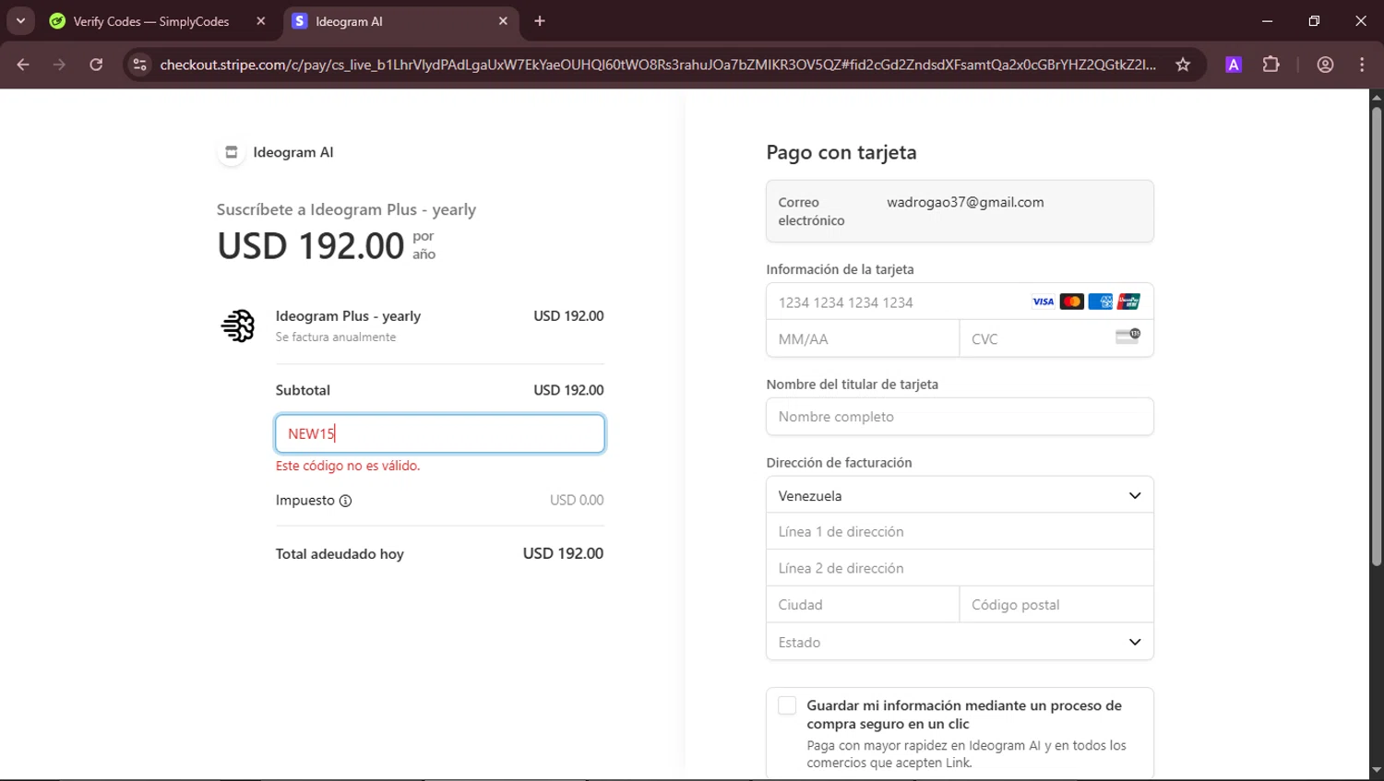Click the UnionPay card icon
The image size is (1384, 781).
[1128, 302]
